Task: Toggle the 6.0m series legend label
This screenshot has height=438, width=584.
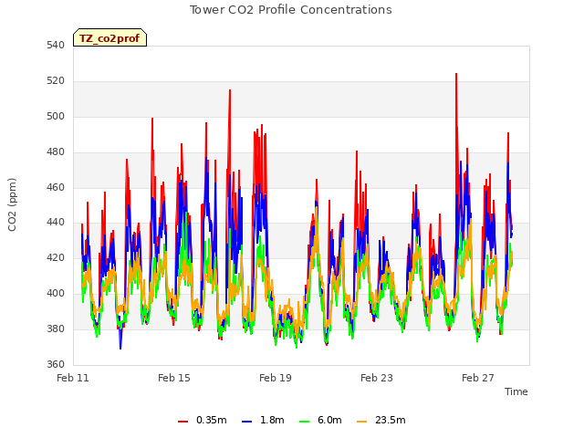Action: click(x=329, y=420)
